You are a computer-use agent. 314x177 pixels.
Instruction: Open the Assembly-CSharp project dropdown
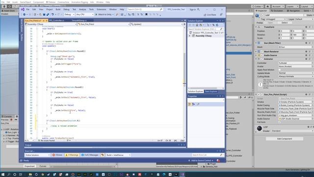point(51,24)
